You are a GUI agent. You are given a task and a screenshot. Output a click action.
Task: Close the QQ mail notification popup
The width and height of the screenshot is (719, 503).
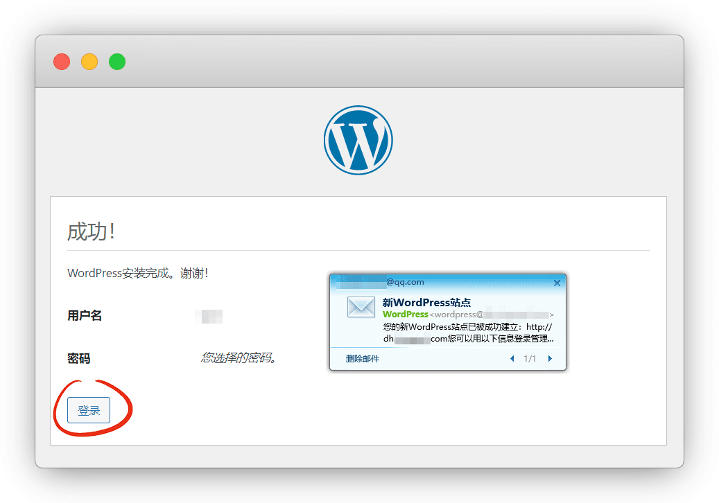point(557,283)
